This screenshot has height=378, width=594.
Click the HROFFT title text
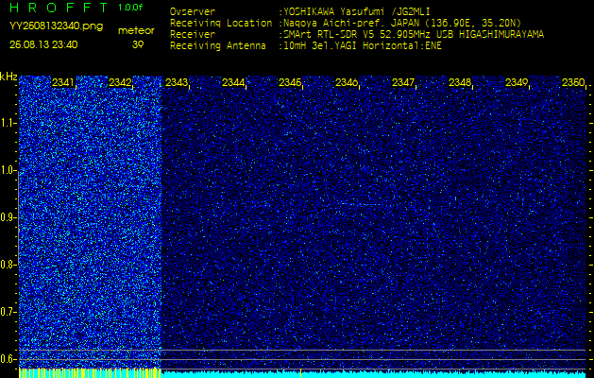pos(59,8)
